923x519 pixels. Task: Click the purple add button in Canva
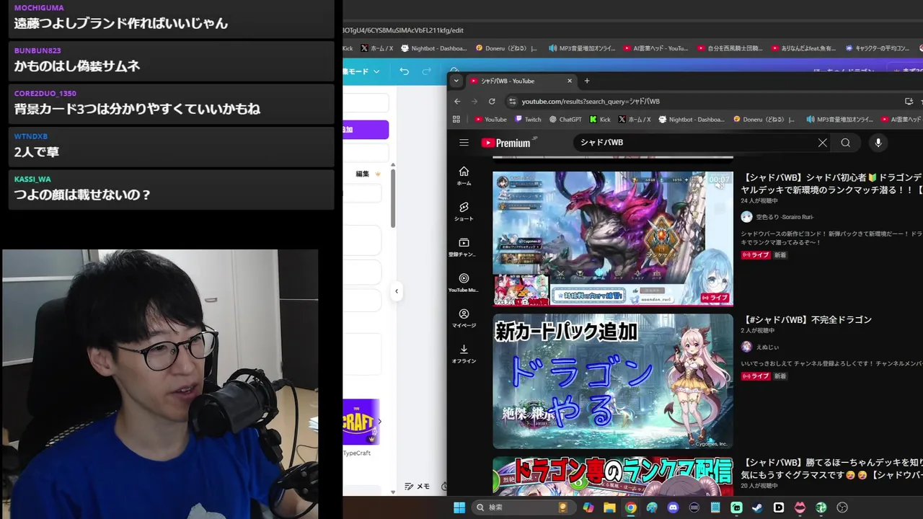tap(366, 130)
